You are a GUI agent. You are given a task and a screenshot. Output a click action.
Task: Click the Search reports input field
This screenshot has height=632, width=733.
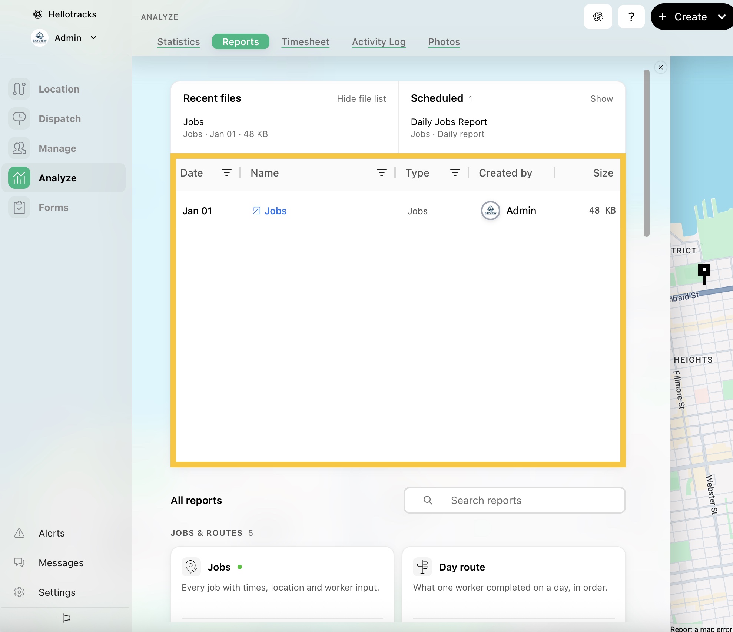tap(514, 500)
